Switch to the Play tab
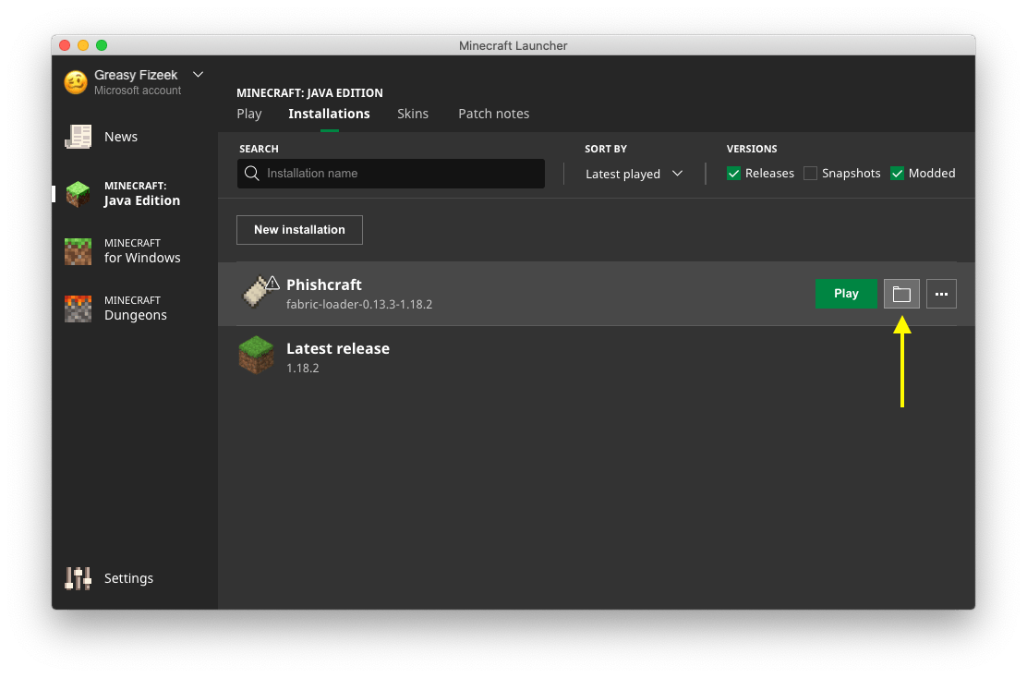1027x678 pixels. tap(249, 114)
